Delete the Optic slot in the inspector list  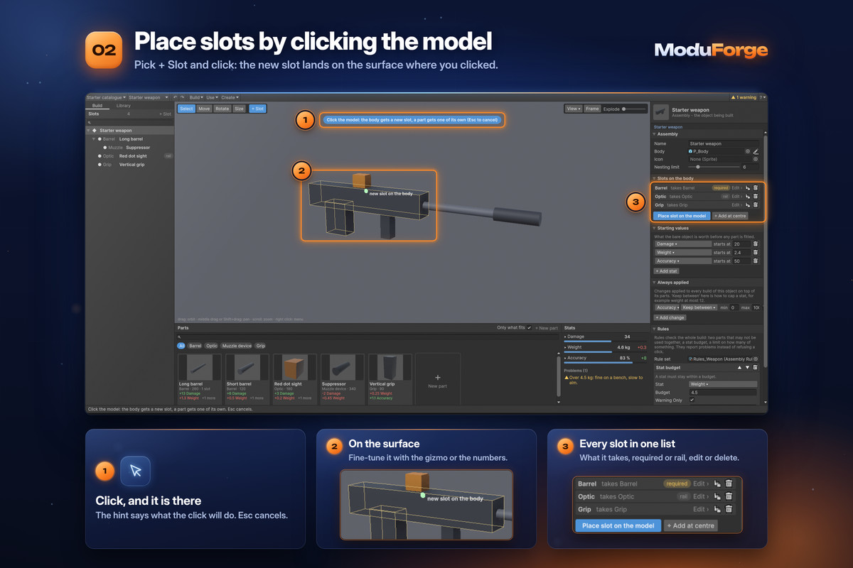click(756, 196)
